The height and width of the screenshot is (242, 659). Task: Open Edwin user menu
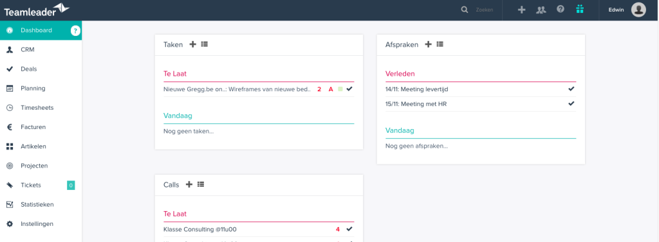[x=617, y=10]
